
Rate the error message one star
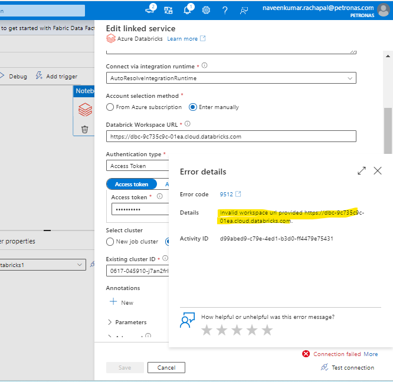[207, 330]
